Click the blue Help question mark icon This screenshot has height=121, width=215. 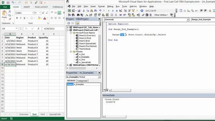pos(142,10)
